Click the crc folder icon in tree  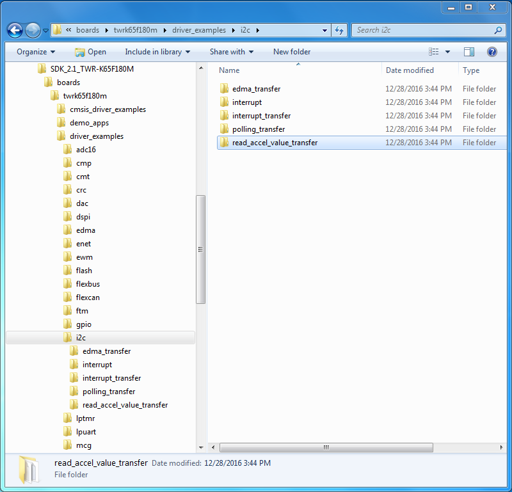[x=68, y=189]
